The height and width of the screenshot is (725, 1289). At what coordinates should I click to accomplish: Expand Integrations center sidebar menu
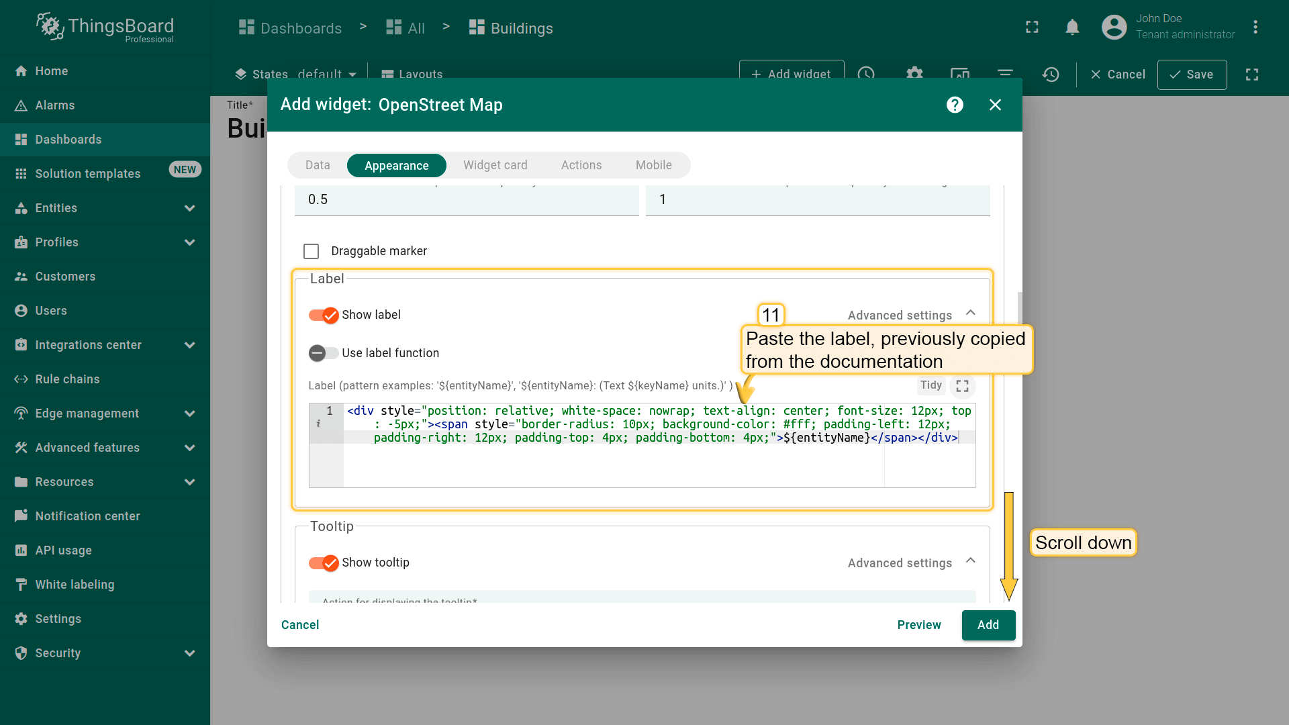189,345
